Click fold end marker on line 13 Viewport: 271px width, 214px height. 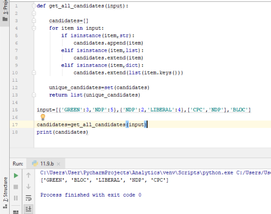(34, 95)
